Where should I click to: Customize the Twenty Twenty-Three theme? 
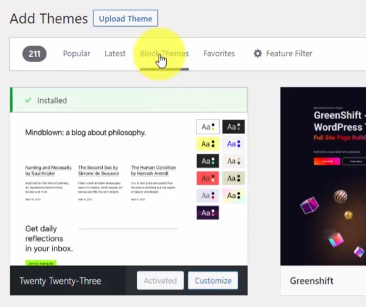click(x=213, y=280)
